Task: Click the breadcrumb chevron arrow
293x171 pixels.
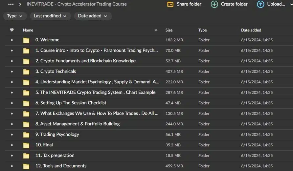Action: click(x=20, y=4)
